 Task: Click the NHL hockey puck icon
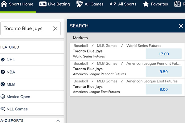[x=3, y=60]
